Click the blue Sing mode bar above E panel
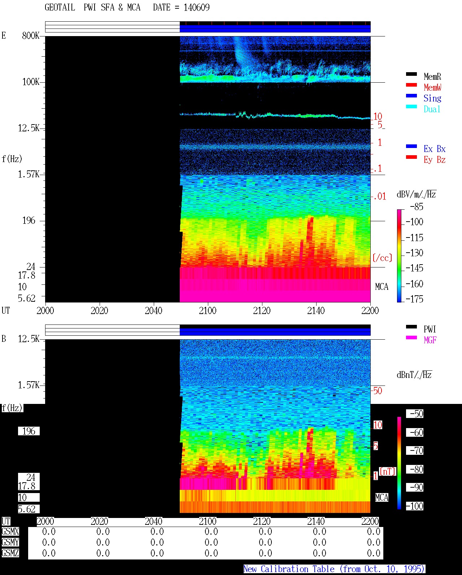 coord(275,29)
